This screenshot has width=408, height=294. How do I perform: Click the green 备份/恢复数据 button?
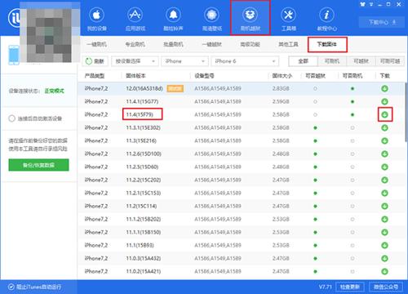(38, 165)
